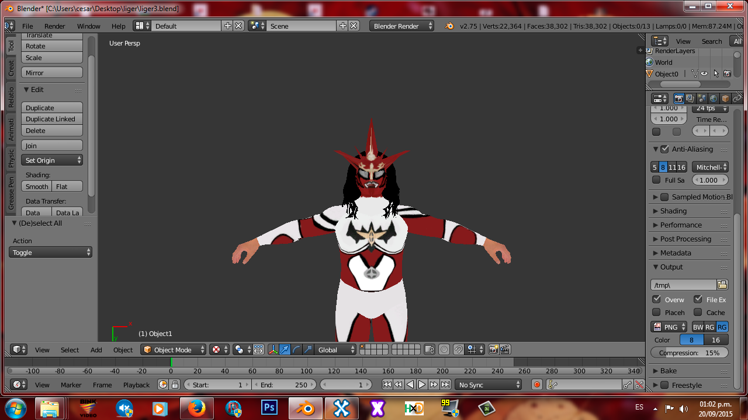Viewport: 748px width, 420px height.
Task: Toggle snap magnet icon in 3D header
Action: click(459, 349)
